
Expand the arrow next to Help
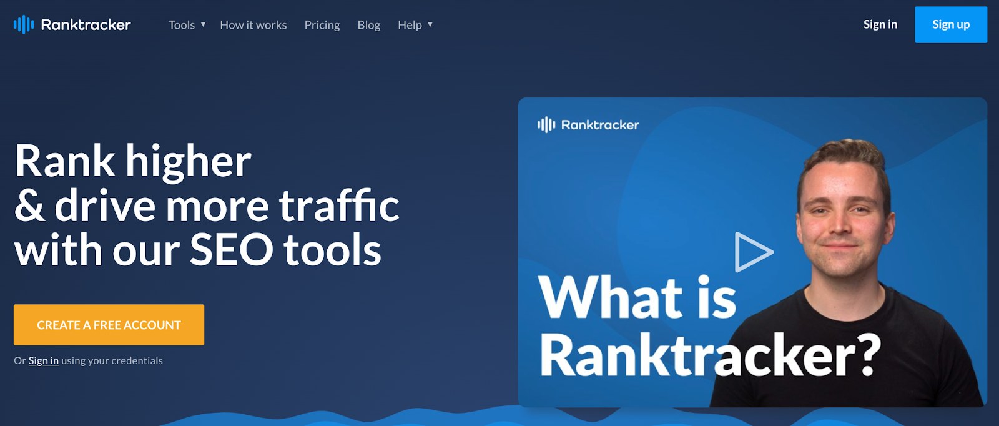[x=430, y=24]
